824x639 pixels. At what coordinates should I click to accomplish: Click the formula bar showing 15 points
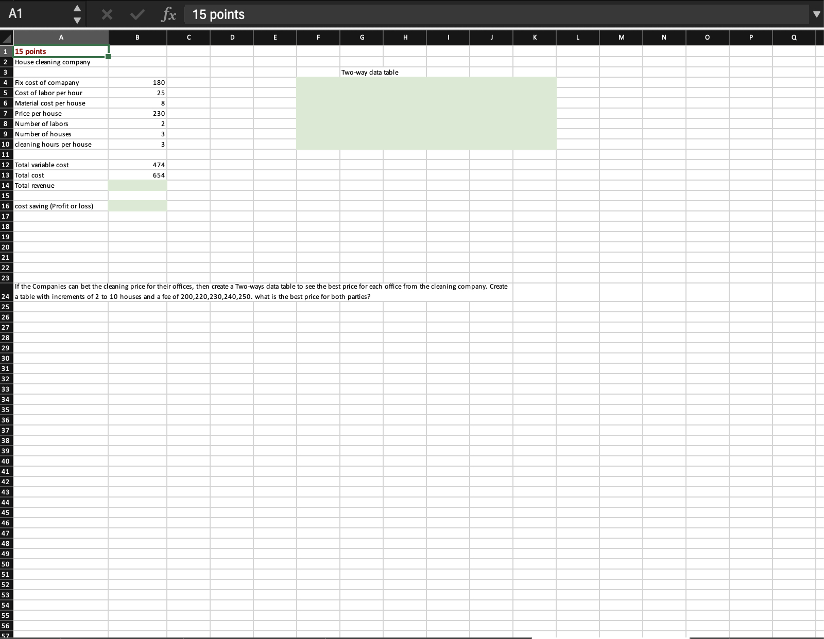[x=360, y=14]
